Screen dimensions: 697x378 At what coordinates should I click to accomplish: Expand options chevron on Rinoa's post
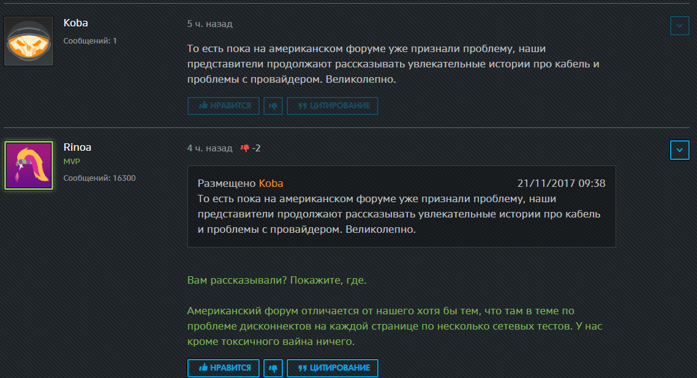[x=679, y=150]
